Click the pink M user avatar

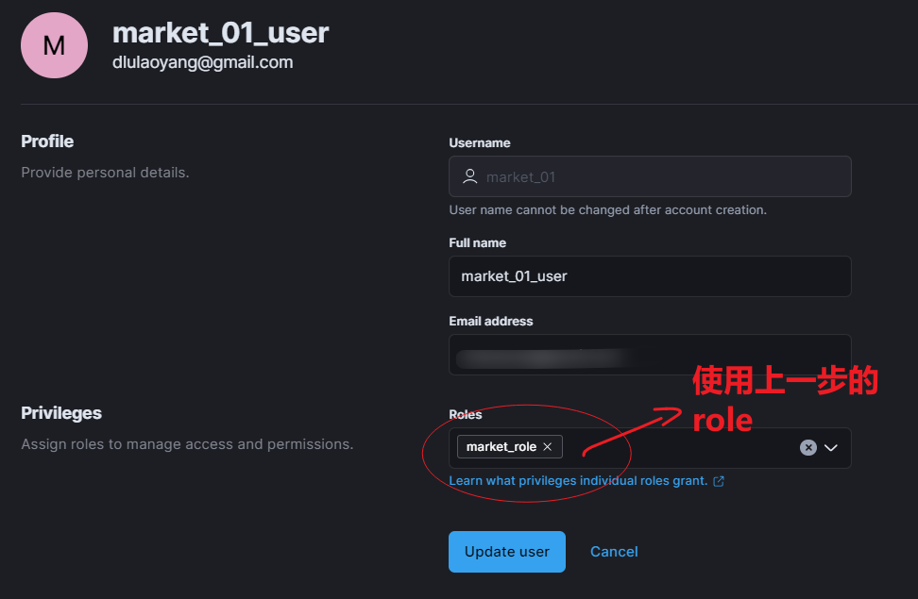coord(54,45)
